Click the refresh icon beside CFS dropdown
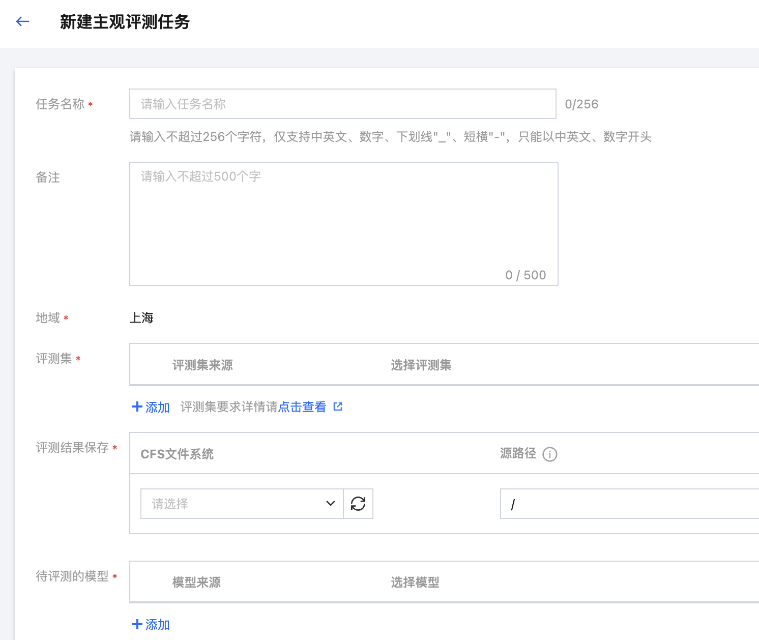This screenshot has height=640, width=759. coord(358,504)
